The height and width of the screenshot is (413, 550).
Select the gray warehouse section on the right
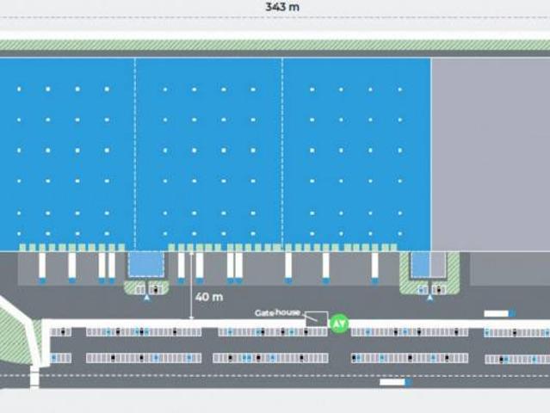click(490, 153)
